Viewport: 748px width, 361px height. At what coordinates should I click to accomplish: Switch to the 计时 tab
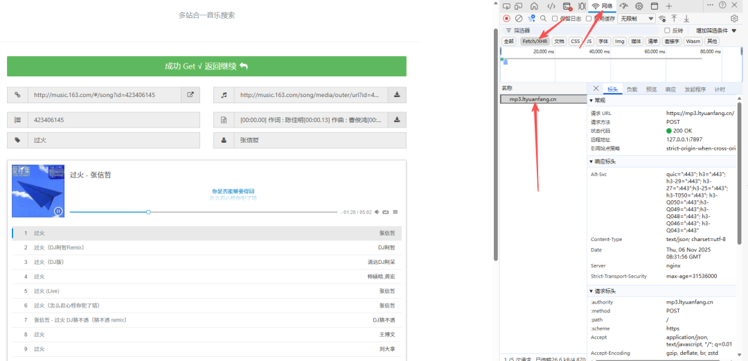720,89
